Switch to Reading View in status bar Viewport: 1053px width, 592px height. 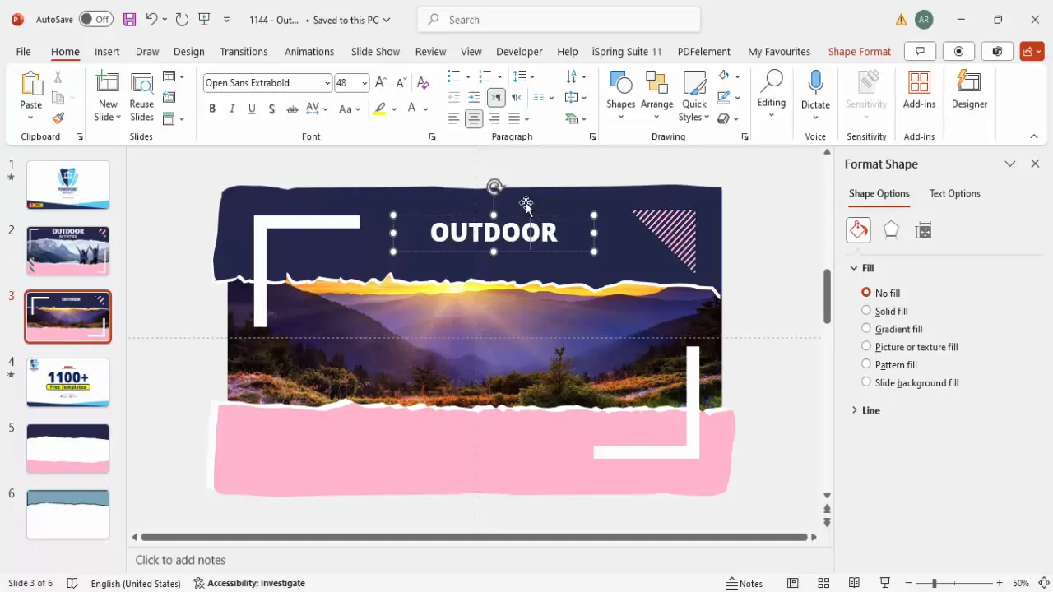pos(854,583)
